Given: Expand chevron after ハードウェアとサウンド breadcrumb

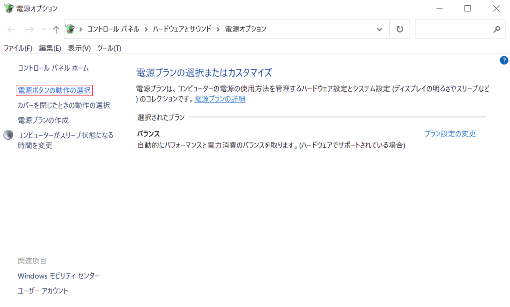Looking at the screenshot, I should tap(218, 29).
